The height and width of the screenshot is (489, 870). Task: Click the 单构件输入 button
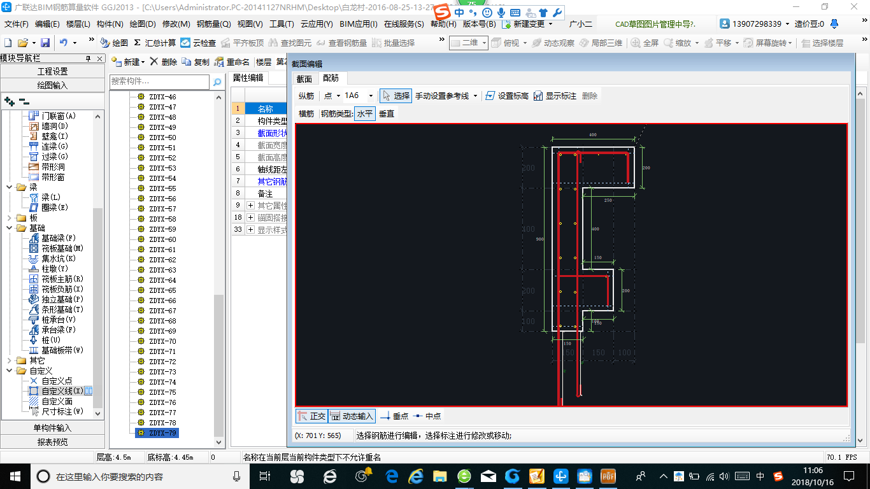click(x=52, y=428)
